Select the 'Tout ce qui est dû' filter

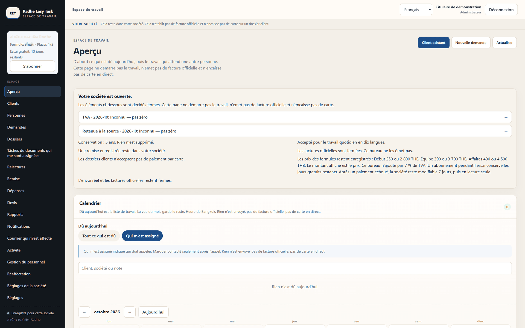pyautogui.click(x=99, y=236)
